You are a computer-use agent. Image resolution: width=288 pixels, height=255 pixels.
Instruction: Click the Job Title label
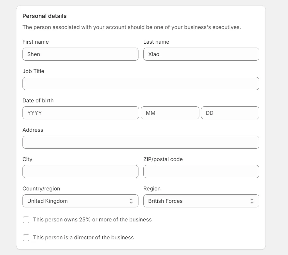click(33, 71)
